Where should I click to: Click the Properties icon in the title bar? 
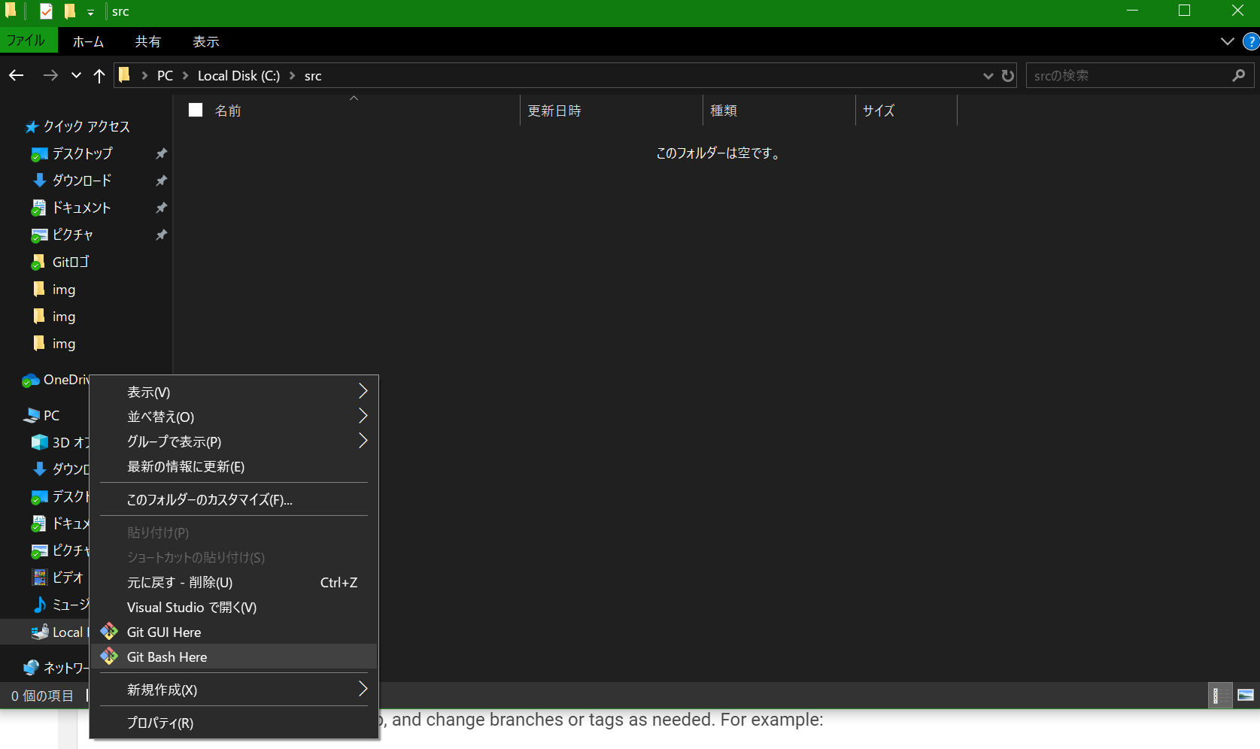(45, 11)
